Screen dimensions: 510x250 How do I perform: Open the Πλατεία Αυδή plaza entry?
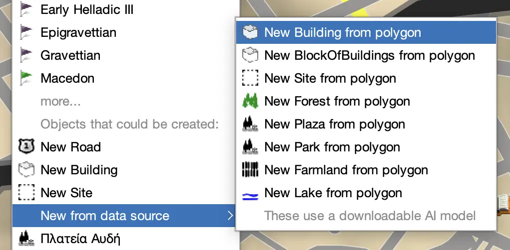pyautogui.click(x=80, y=239)
